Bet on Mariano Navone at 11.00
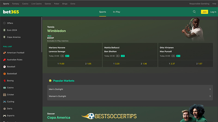Viewport: 218px width, 122px height. pos(61,64)
